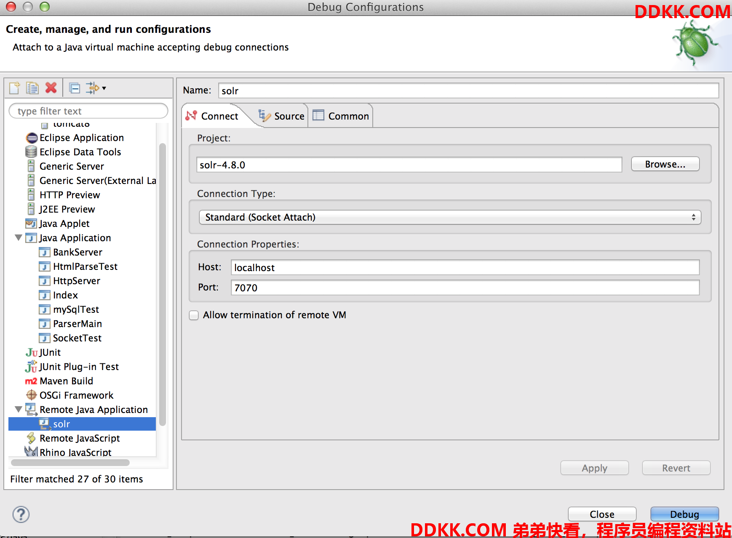Open the filter configurations dropdown arrow
This screenshot has width=732, height=538.
[x=104, y=88]
